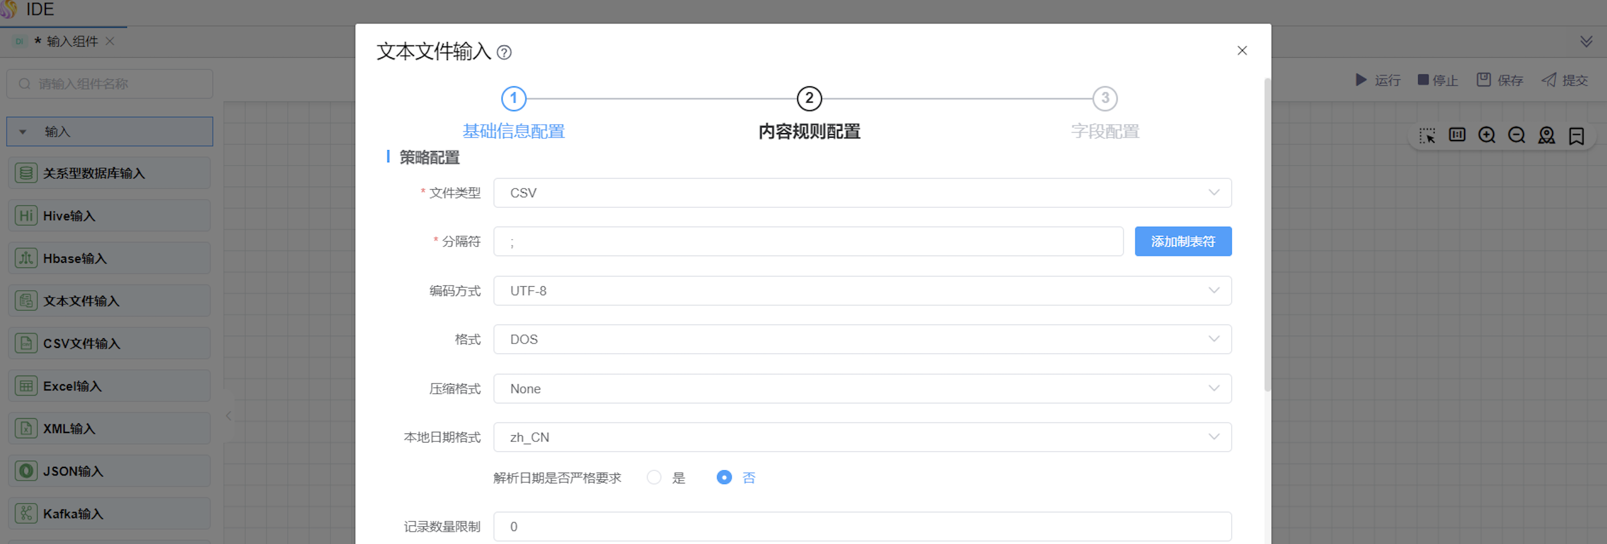This screenshot has height=544, width=1607.
Task: Open the 格式 dropdown showing DOS
Action: click(862, 339)
